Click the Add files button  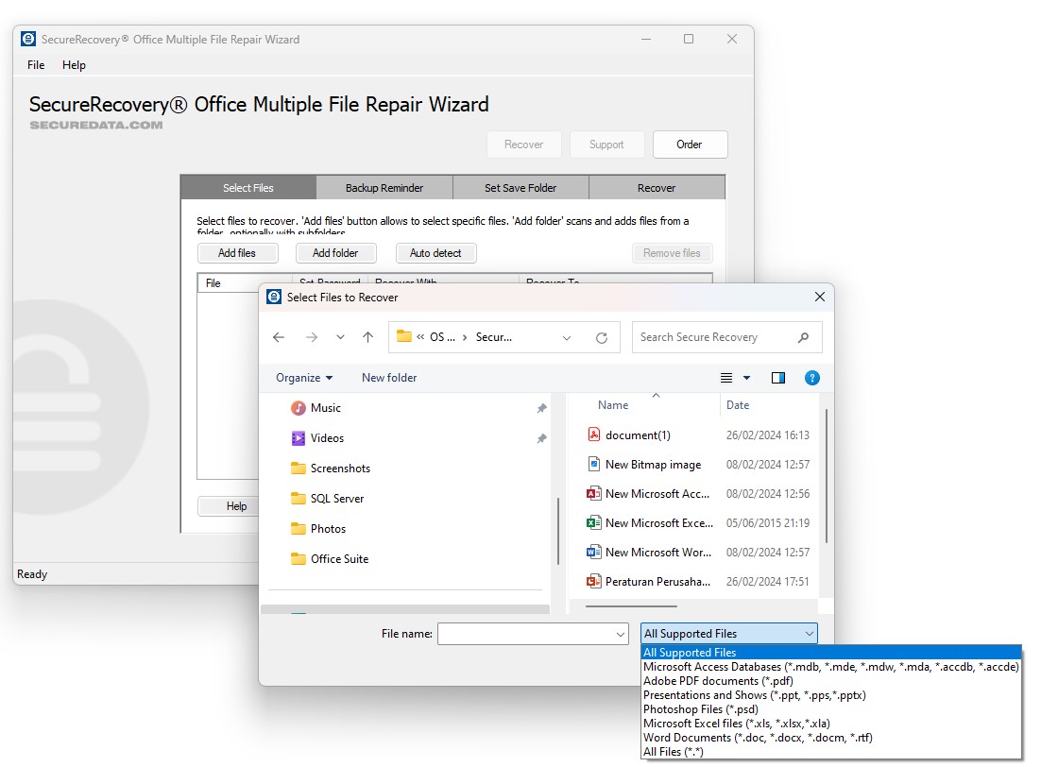[237, 252]
